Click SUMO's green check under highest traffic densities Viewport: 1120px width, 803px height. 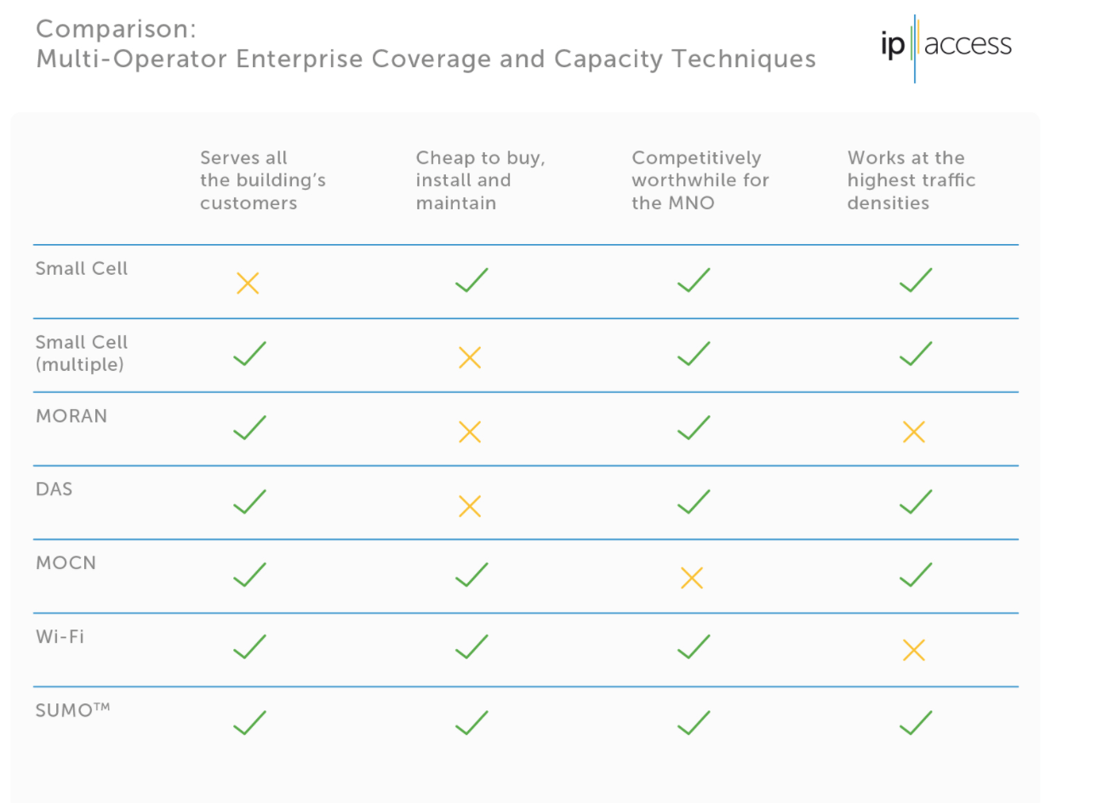(x=916, y=722)
